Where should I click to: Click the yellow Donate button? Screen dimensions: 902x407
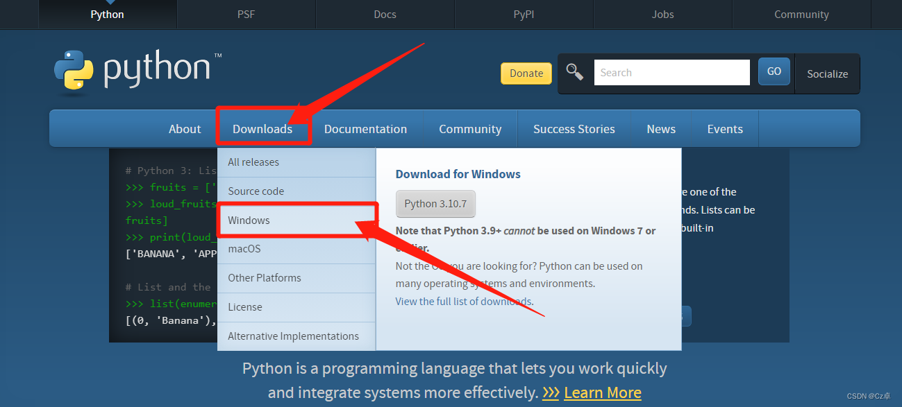526,73
